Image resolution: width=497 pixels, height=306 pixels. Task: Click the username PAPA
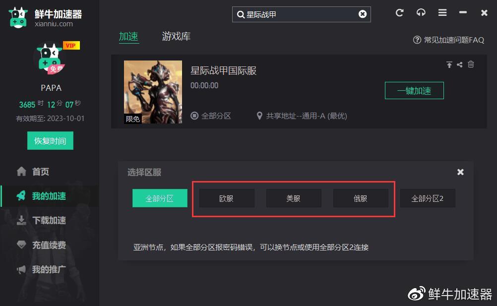click(x=51, y=88)
